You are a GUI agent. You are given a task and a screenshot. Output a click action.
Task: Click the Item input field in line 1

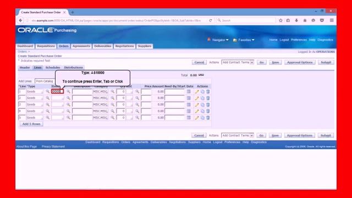click(57, 91)
